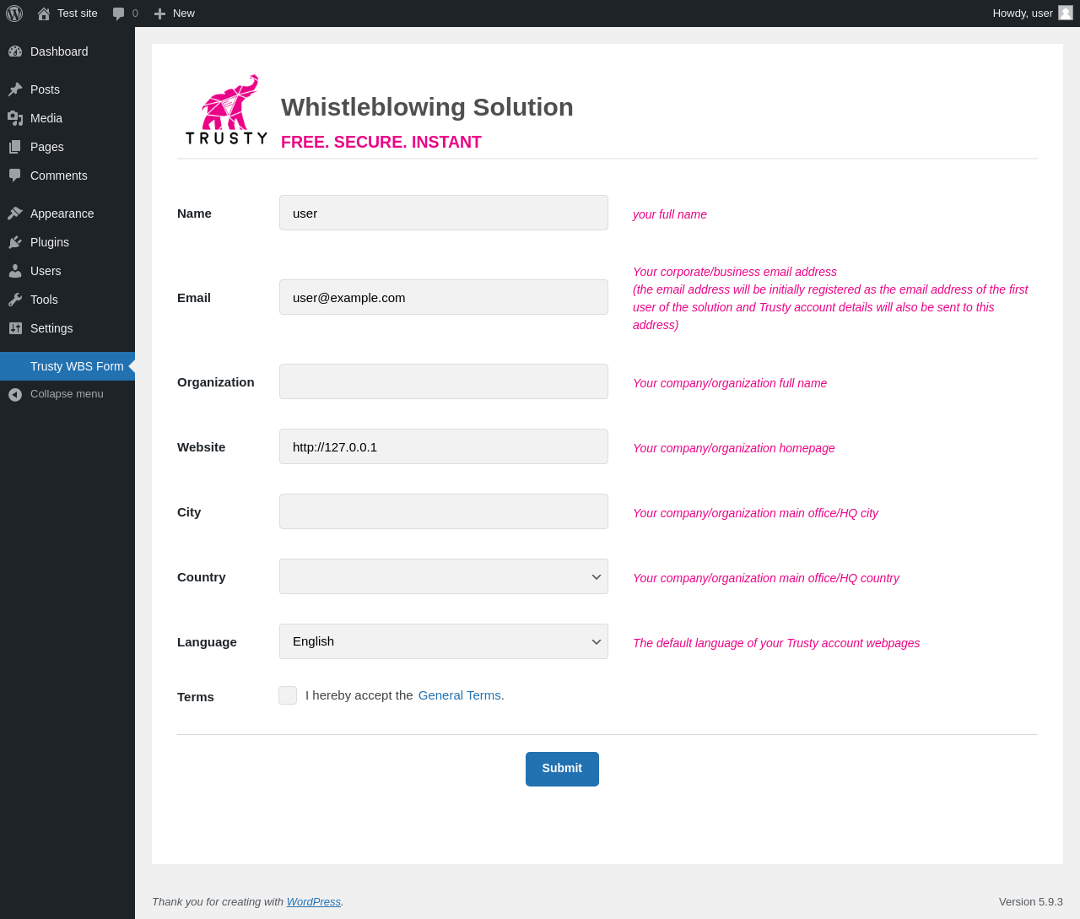
Task: Open the Test site home icon
Action: (44, 14)
